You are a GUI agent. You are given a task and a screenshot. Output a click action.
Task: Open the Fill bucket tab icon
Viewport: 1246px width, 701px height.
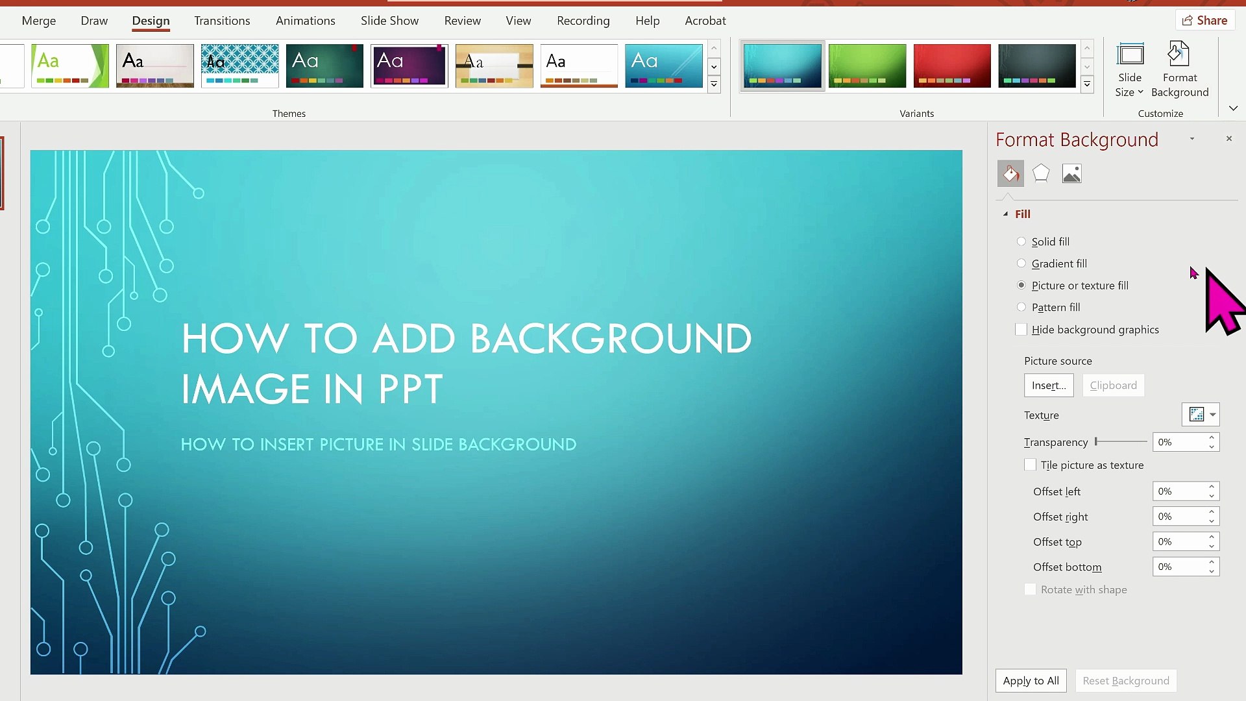pyautogui.click(x=1010, y=173)
